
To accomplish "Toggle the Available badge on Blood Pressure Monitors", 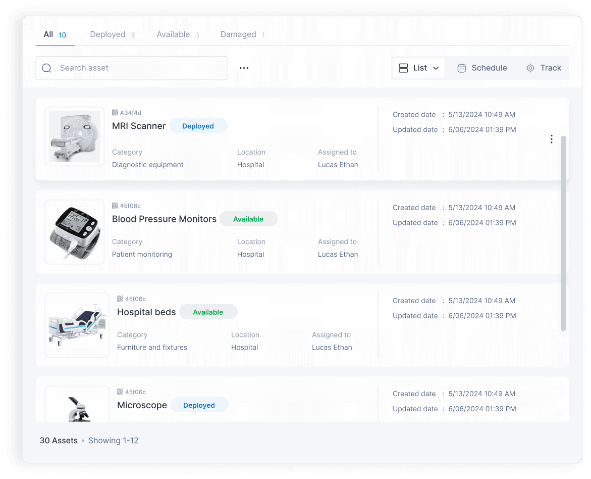I will 248,218.
